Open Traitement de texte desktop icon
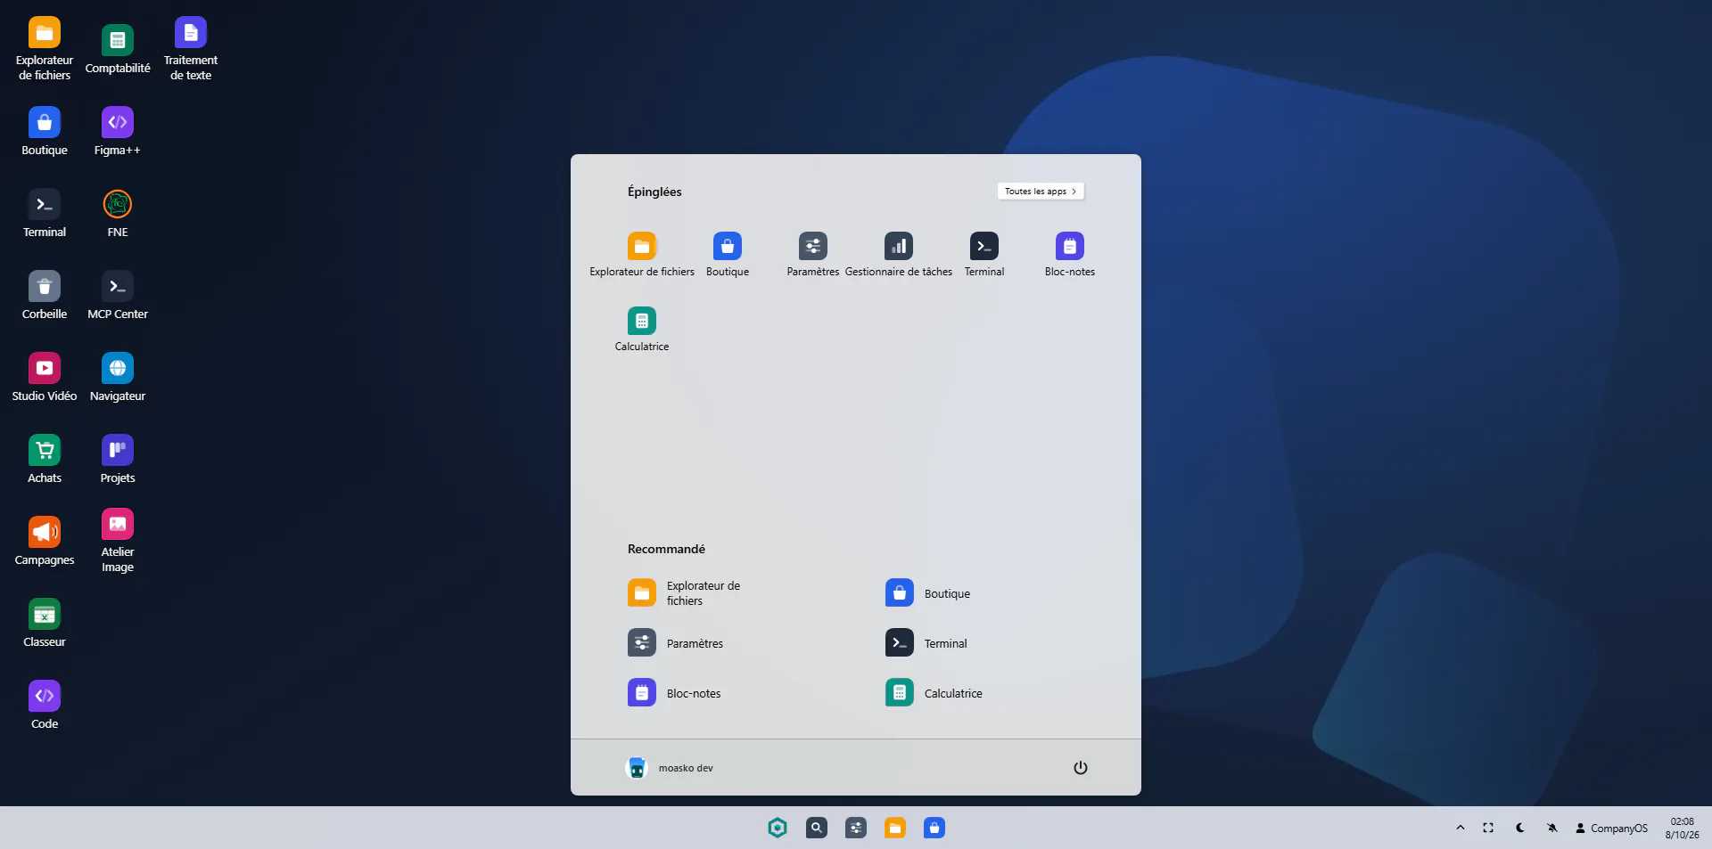The width and height of the screenshot is (1712, 849). pos(190,50)
